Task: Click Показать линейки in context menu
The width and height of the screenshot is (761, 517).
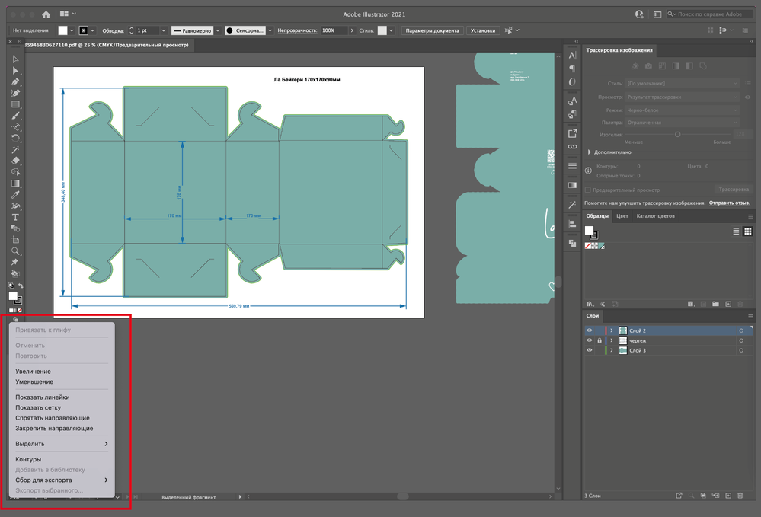Action: (43, 397)
